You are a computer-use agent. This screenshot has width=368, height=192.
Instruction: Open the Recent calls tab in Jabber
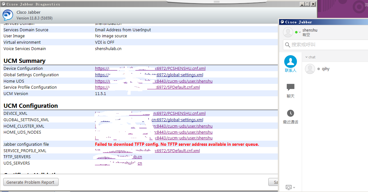291,117
